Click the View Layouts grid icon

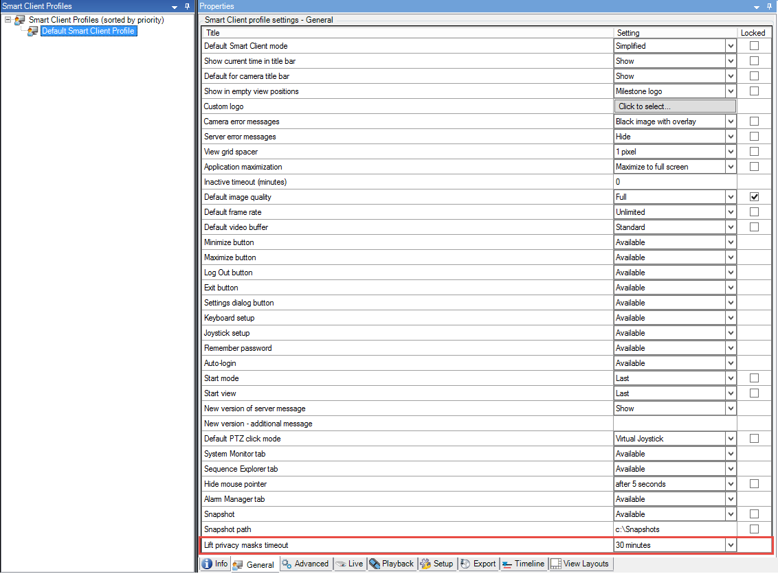(x=555, y=564)
